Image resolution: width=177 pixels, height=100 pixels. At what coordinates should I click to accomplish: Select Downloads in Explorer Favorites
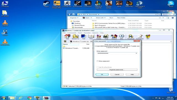tap(79, 27)
